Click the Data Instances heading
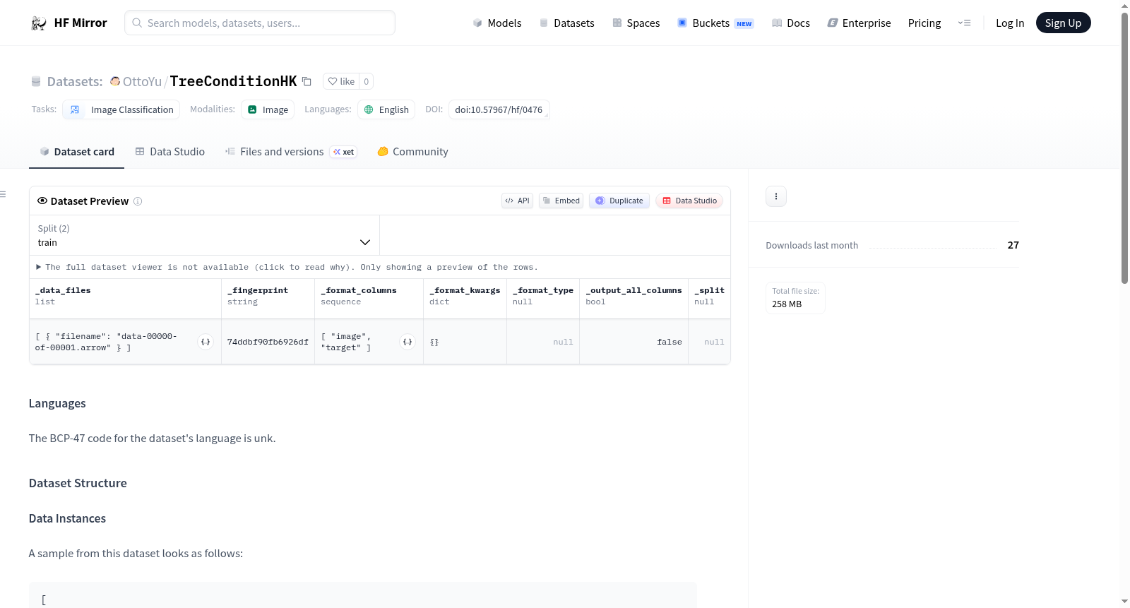 point(67,518)
